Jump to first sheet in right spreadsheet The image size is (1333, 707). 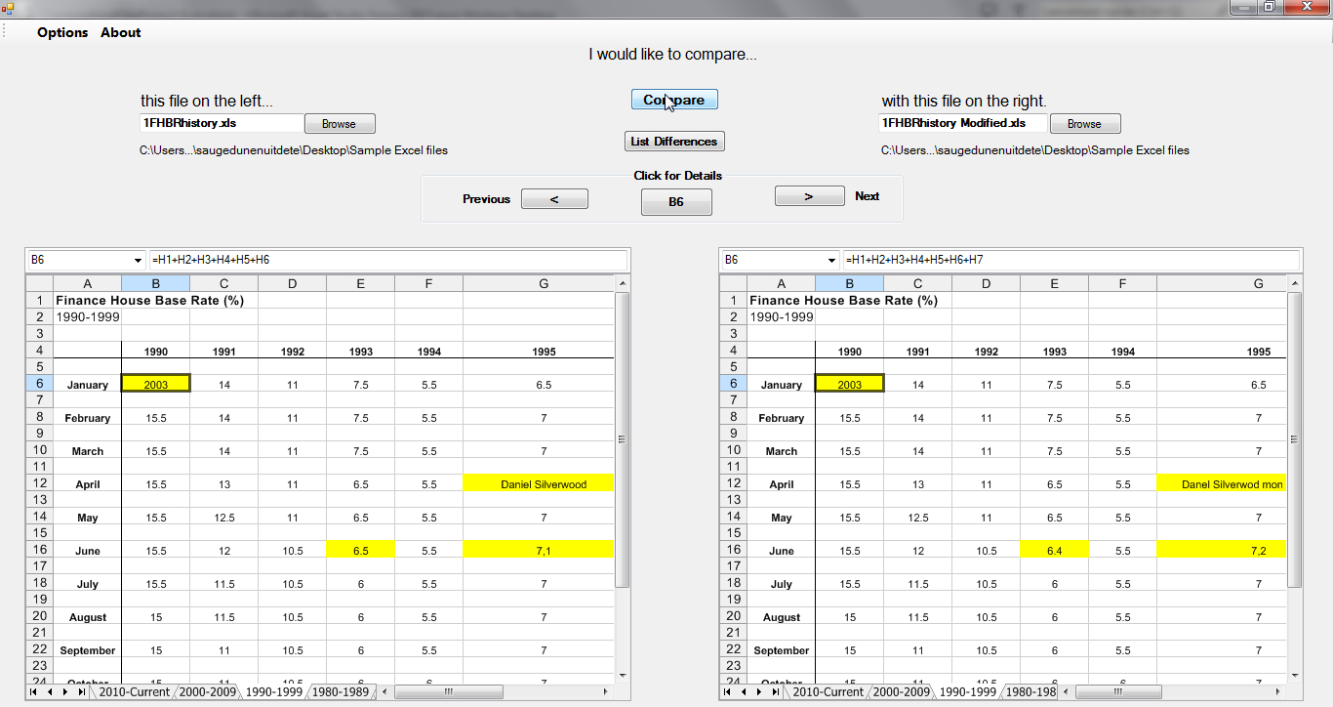[x=729, y=691]
